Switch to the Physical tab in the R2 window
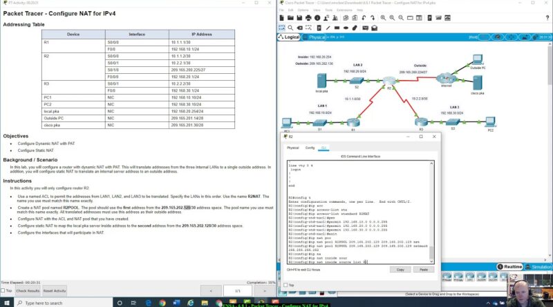The height and width of the screenshot is (307, 553). pos(292,148)
